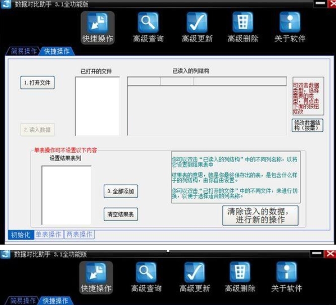Open 快捷操作 icon in bottom window
This screenshot has width=336, height=305.
click(x=96, y=278)
